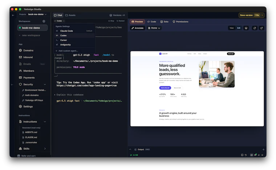
Task: Click the undo arrow icon in status bar
Action: (x=246, y=155)
